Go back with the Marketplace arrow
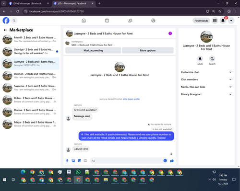240x191 pixels. 5,30
